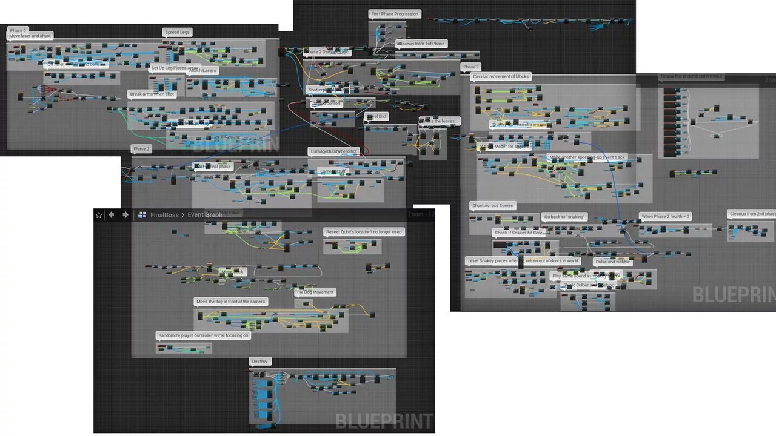Image resolution: width=776 pixels, height=436 pixels.
Task: Select the 'Break arms when shot' comment
Action: point(152,94)
